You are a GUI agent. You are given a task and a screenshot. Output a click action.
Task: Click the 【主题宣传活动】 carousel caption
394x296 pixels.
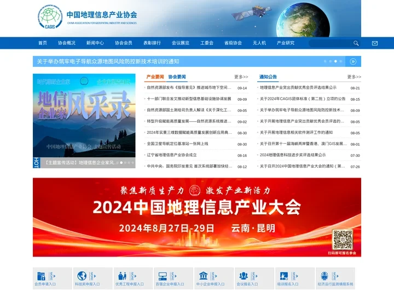[80, 163]
